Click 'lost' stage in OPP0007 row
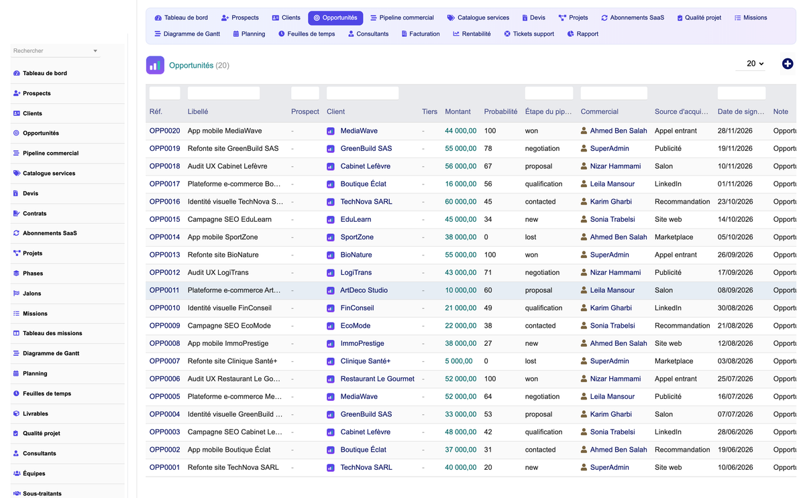 (531, 361)
